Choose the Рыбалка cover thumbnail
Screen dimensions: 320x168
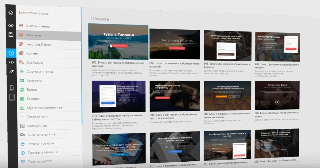[119, 149]
